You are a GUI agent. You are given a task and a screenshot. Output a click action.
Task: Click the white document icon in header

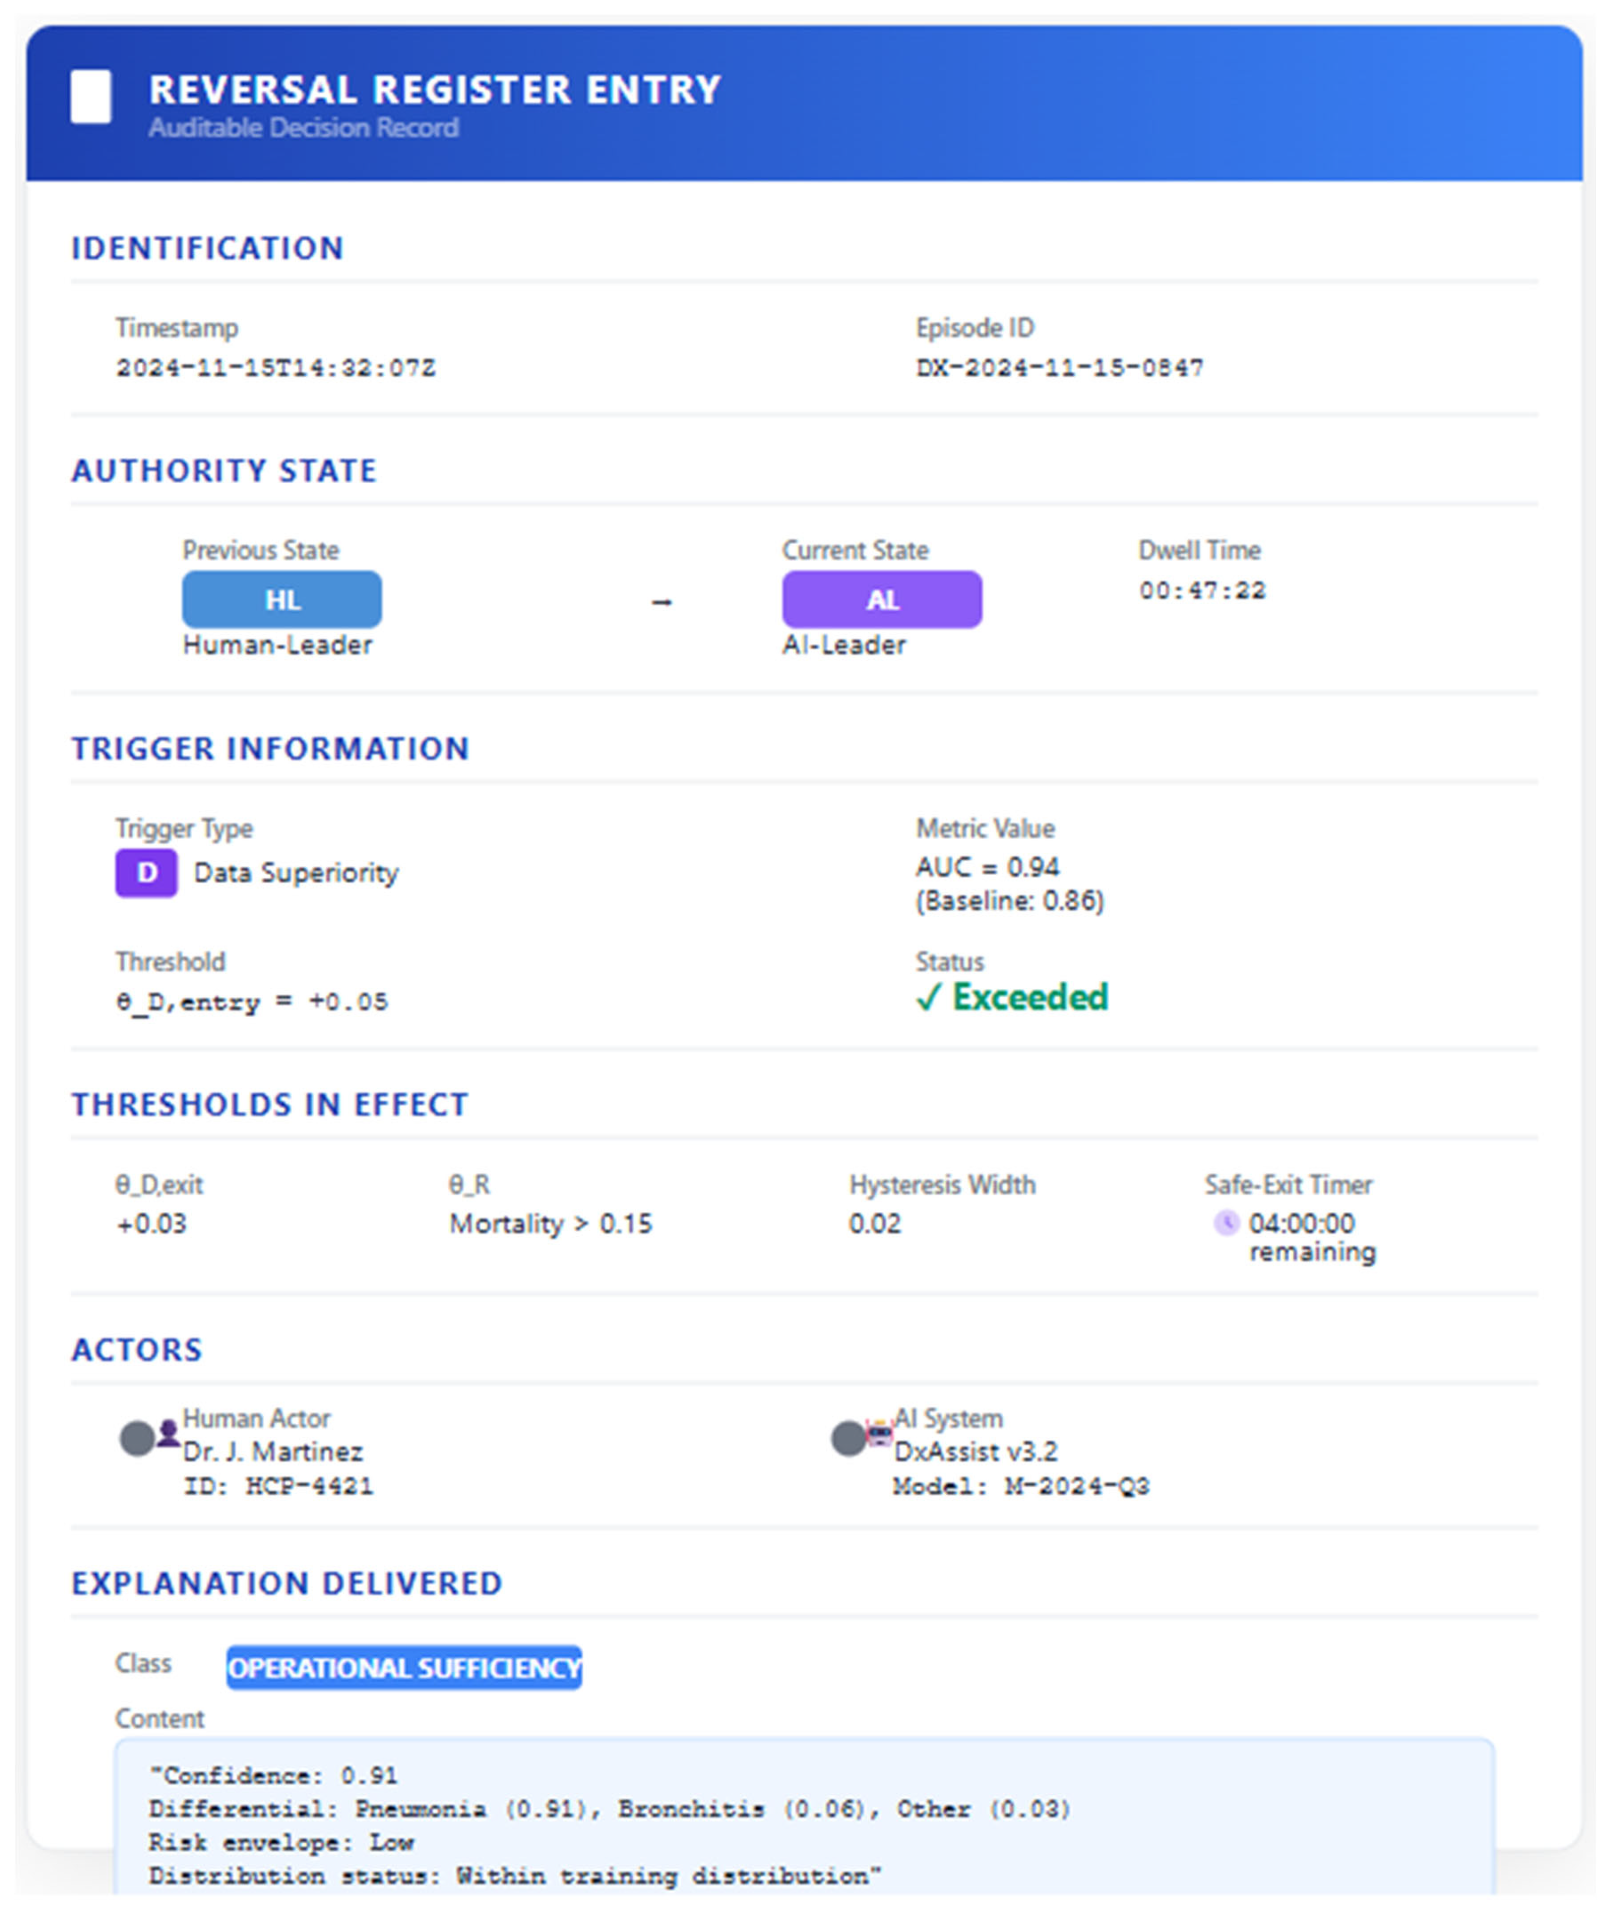[91, 96]
